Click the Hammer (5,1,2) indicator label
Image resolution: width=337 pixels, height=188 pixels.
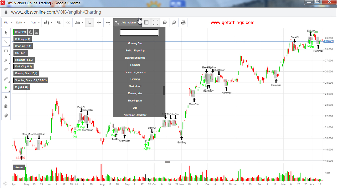point(24,60)
